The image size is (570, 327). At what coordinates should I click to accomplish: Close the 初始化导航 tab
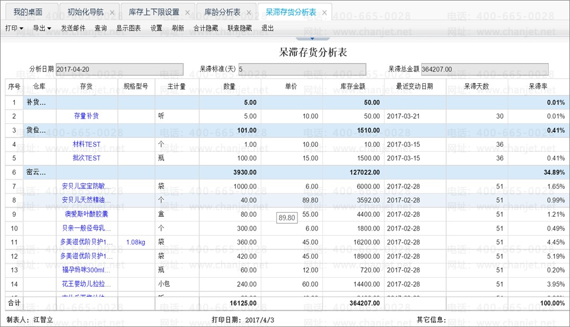point(112,12)
